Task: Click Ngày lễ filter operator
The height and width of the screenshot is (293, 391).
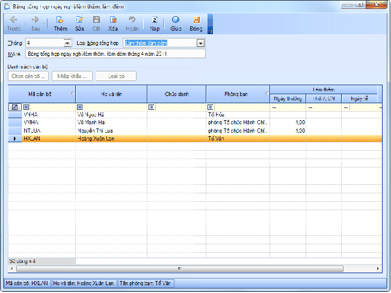Action: point(346,107)
